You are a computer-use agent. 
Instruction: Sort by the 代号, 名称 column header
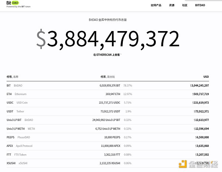(12, 77)
